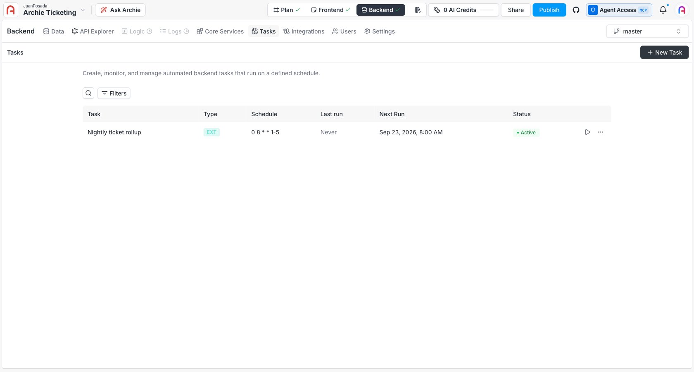Expand the master branch selector

(647, 31)
